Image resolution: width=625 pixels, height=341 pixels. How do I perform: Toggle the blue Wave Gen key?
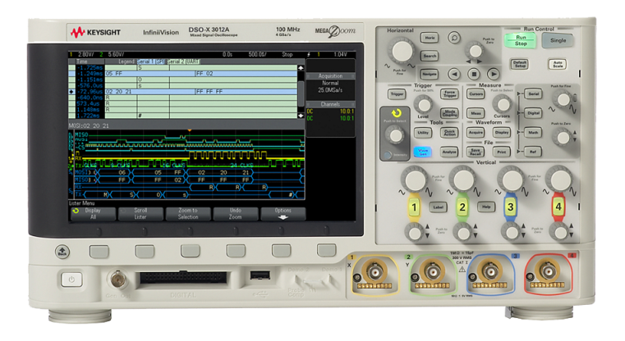click(422, 152)
